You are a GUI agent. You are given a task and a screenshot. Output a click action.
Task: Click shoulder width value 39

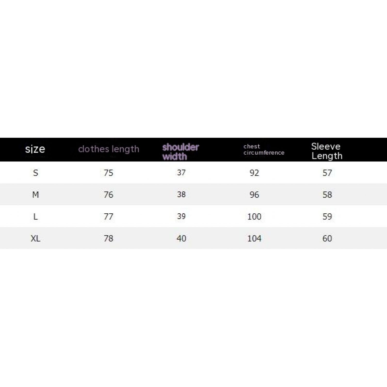click(x=181, y=216)
